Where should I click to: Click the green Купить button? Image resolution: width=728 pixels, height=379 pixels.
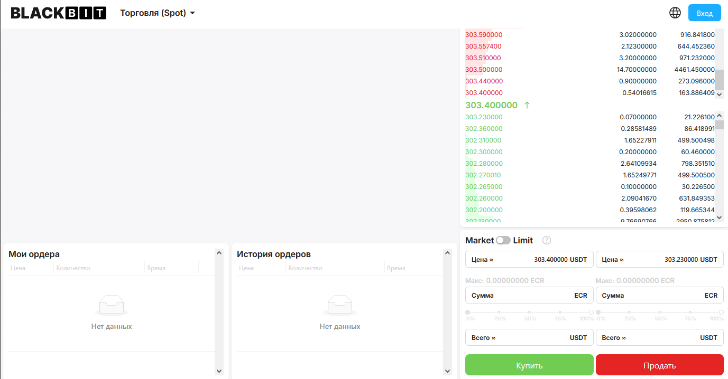[x=529, y=365]
